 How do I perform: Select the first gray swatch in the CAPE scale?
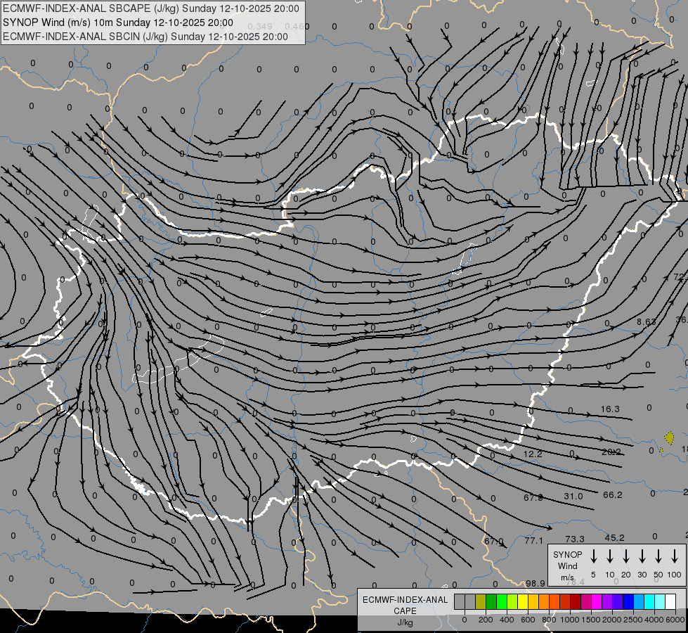pos(460,601)
